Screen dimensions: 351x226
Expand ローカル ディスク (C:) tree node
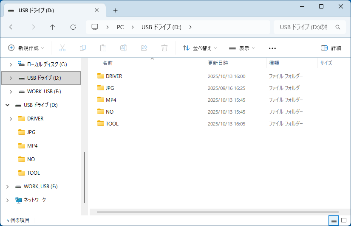pyautogui.click(x=11, y=64)
